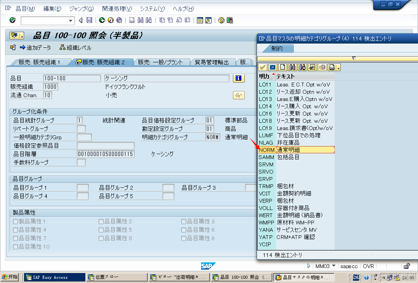Toggle the 品目属性 2 checkbox
Viewport: 418px width, 283px height.
101,221
